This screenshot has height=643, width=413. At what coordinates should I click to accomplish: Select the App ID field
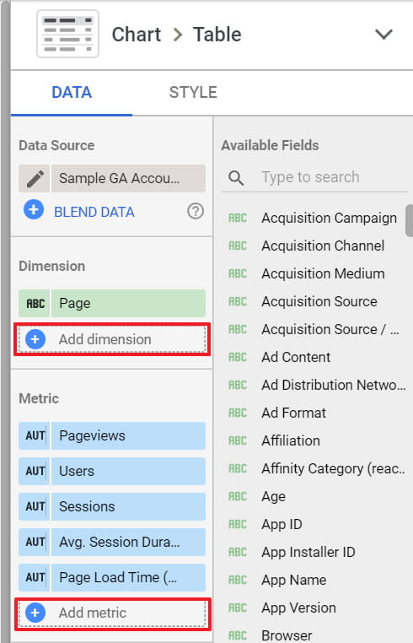point(282,525)
